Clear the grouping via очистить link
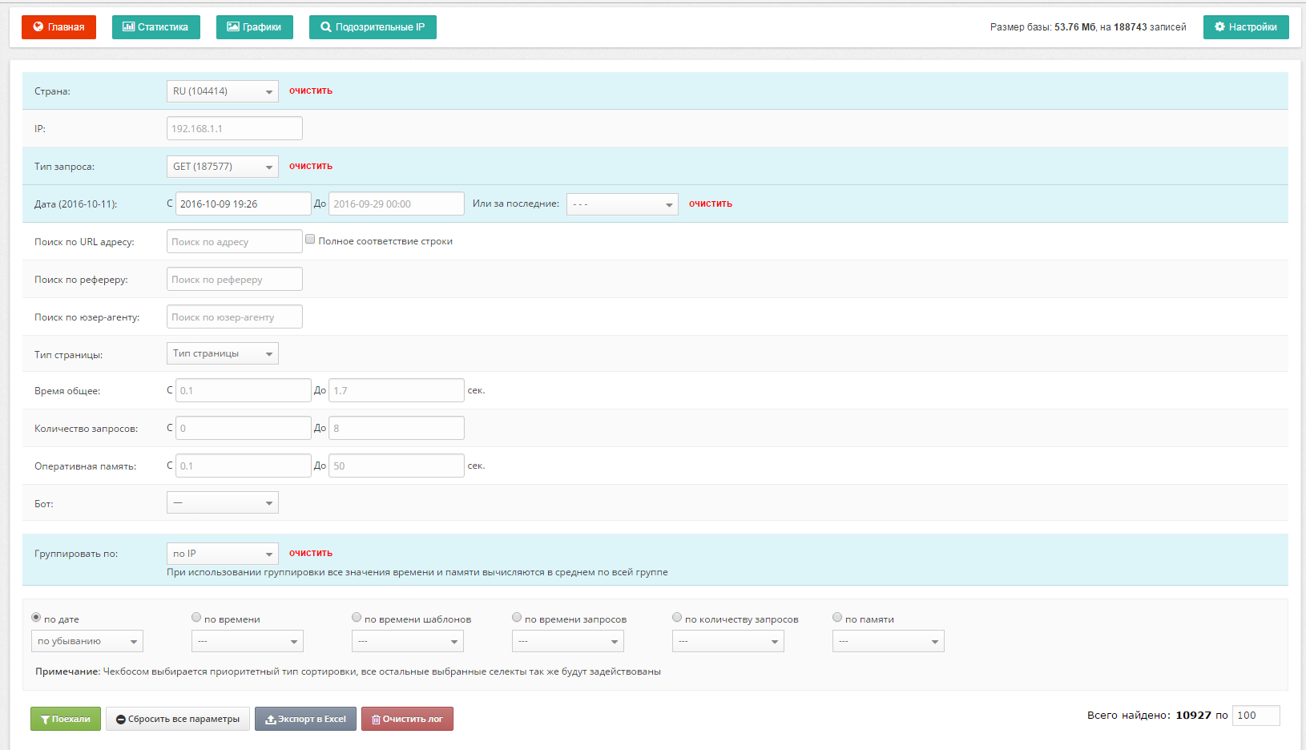Image resolution: width=1306 pixels, height=750 pixels. point(311,554)
